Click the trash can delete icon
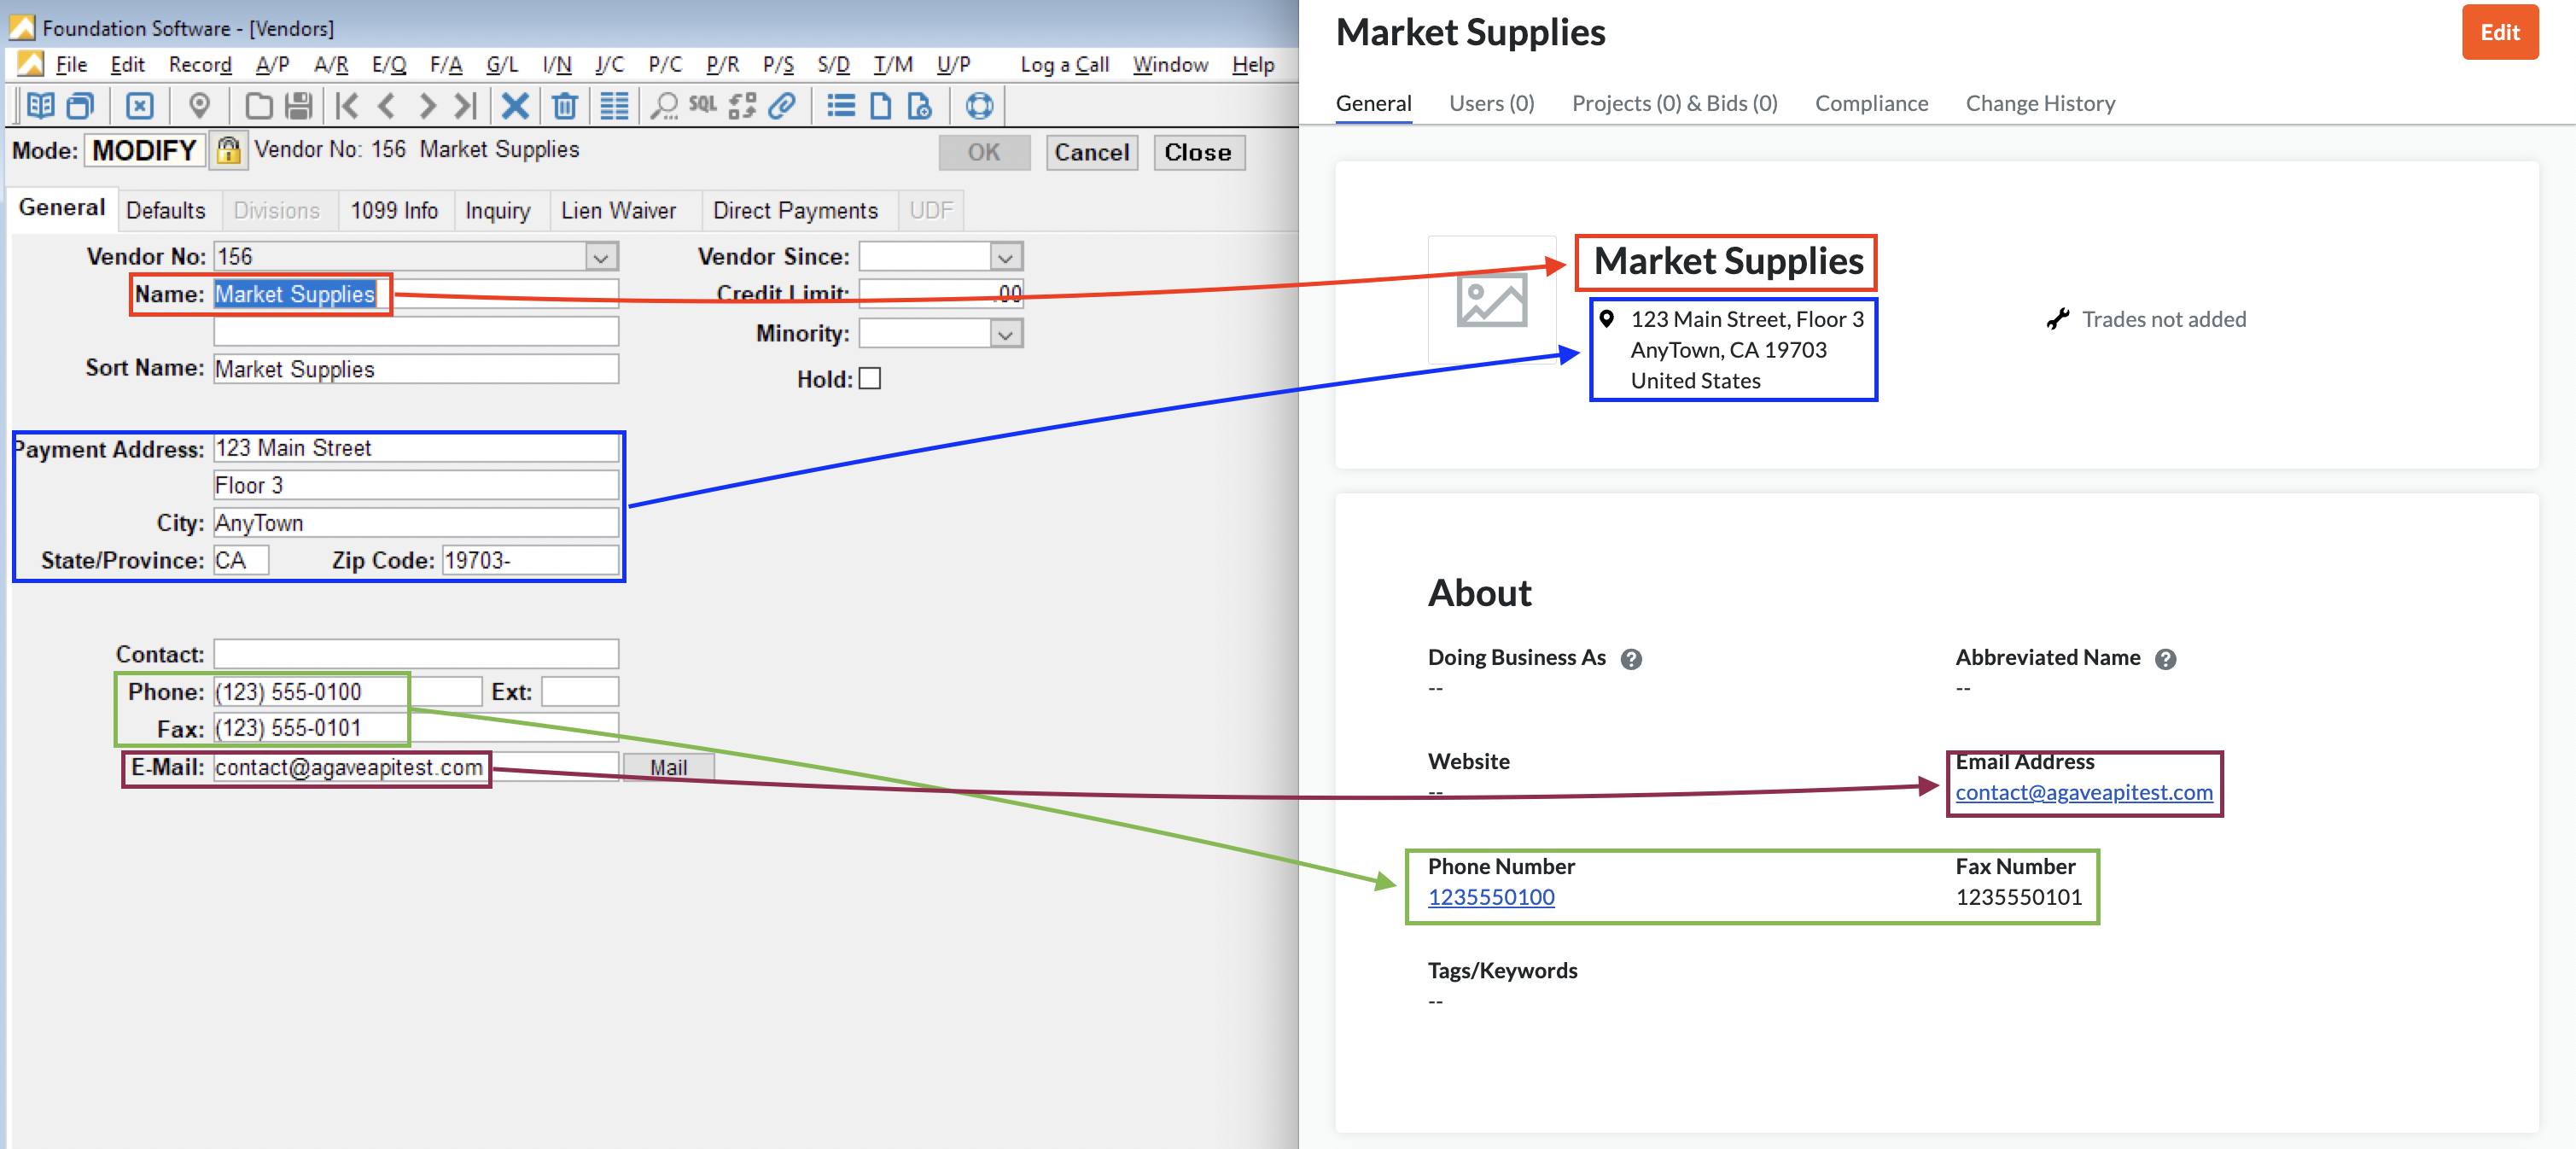The height and width of the screenshot is (1149, 2576). pyautogui.click(x=565, y=105)
